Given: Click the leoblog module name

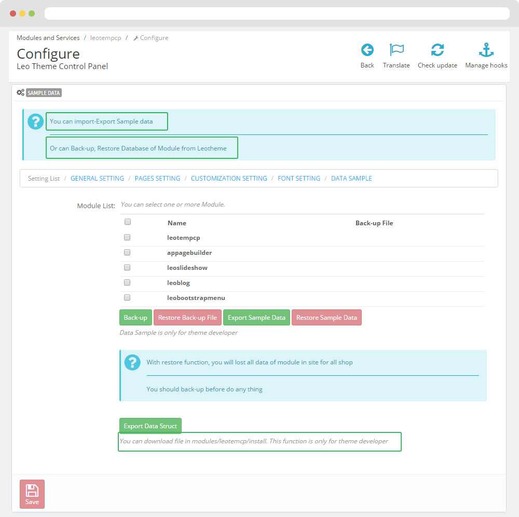Looking at the screenshot, I should tap(179, 283).
